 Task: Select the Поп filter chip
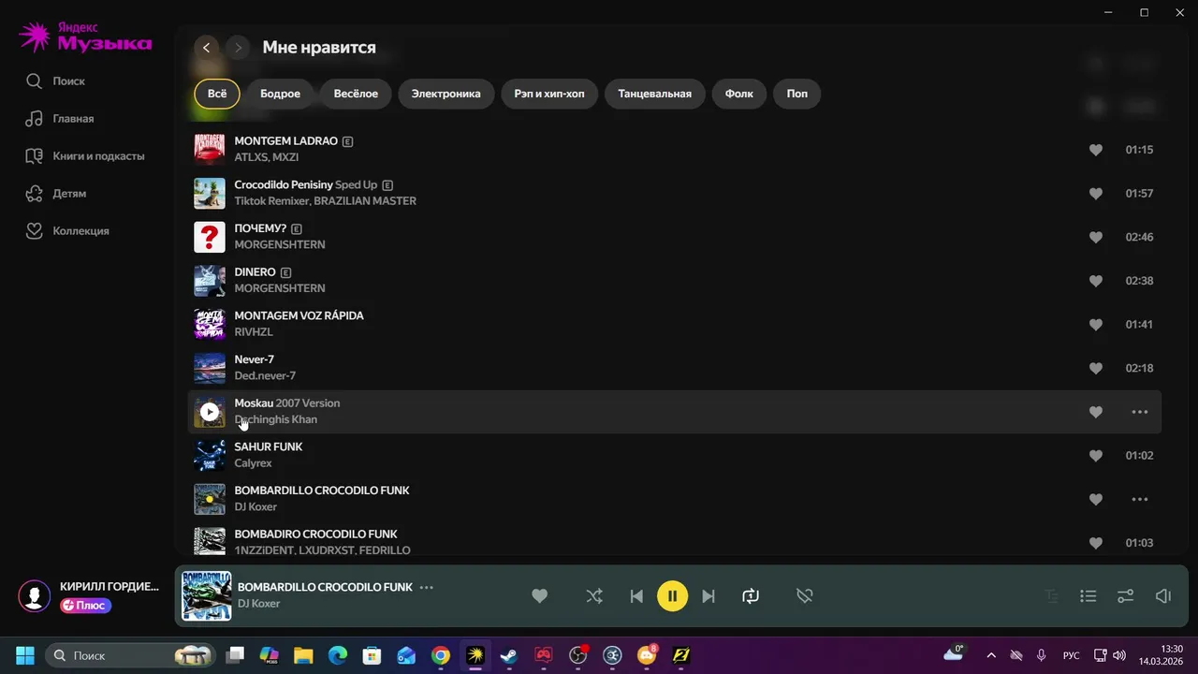(x=797, y=94)
